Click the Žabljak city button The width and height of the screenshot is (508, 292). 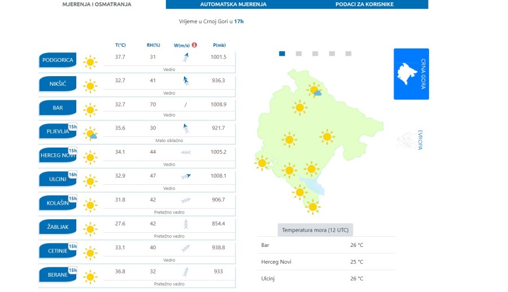tap(58, 228)
